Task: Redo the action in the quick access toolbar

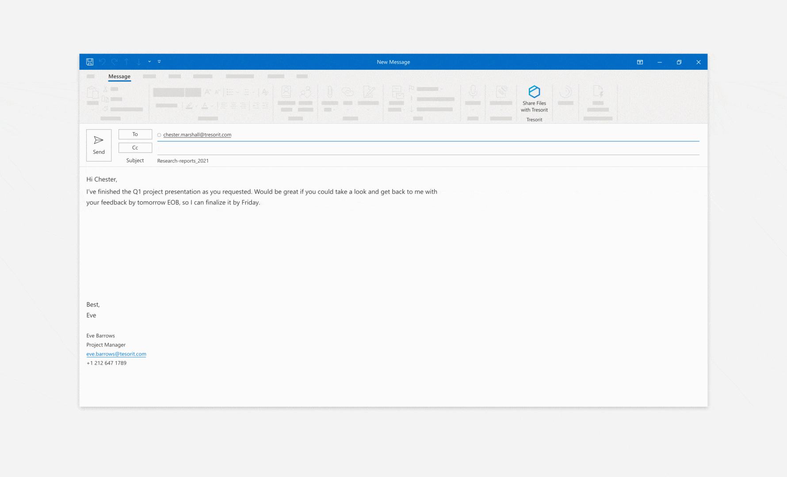Action: 115,62
